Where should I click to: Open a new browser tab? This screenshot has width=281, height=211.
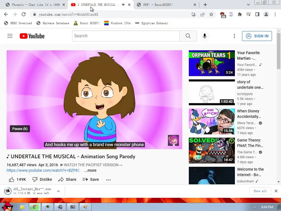pyautogui.click(x=205, y=5)
